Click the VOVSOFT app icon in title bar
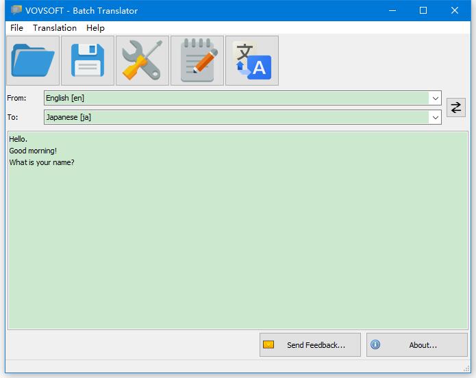476x378 pixels. pyautogui.click(x=16, y=10)
